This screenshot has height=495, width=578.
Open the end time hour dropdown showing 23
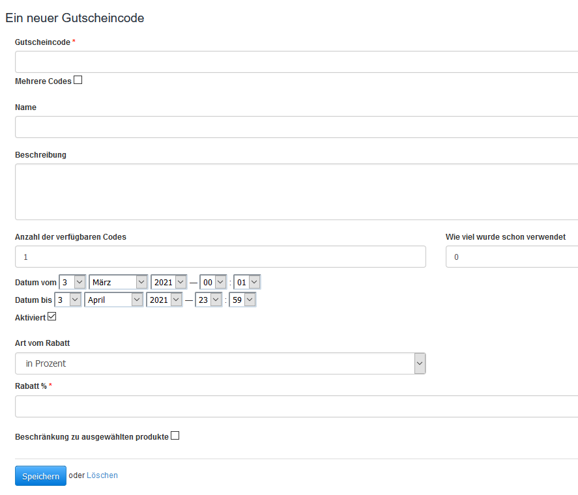[209, 299]
